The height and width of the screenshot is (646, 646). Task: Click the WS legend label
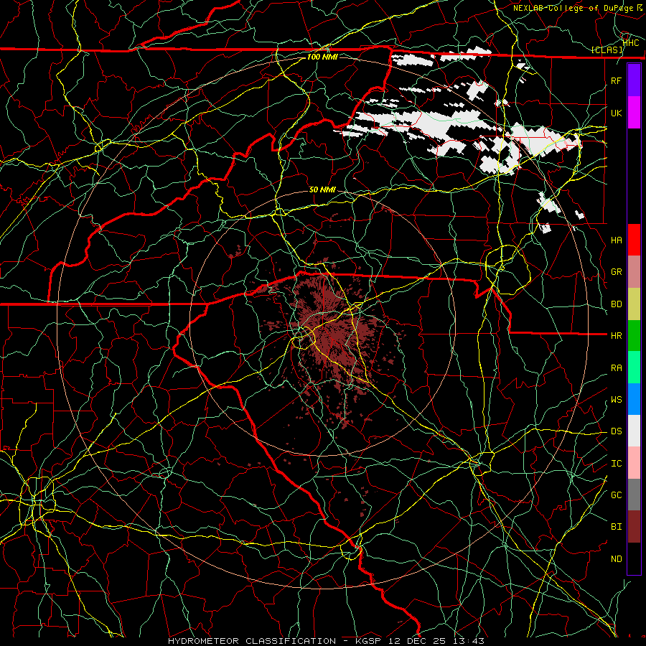(x=616, y=400)
